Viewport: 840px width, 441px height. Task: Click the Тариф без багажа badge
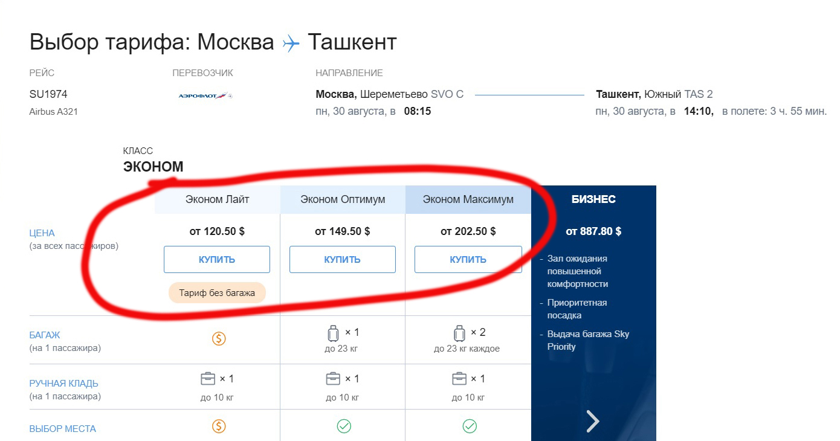217,293
